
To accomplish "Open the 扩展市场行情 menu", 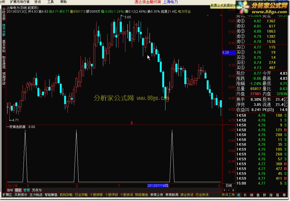I will point(20,2).
